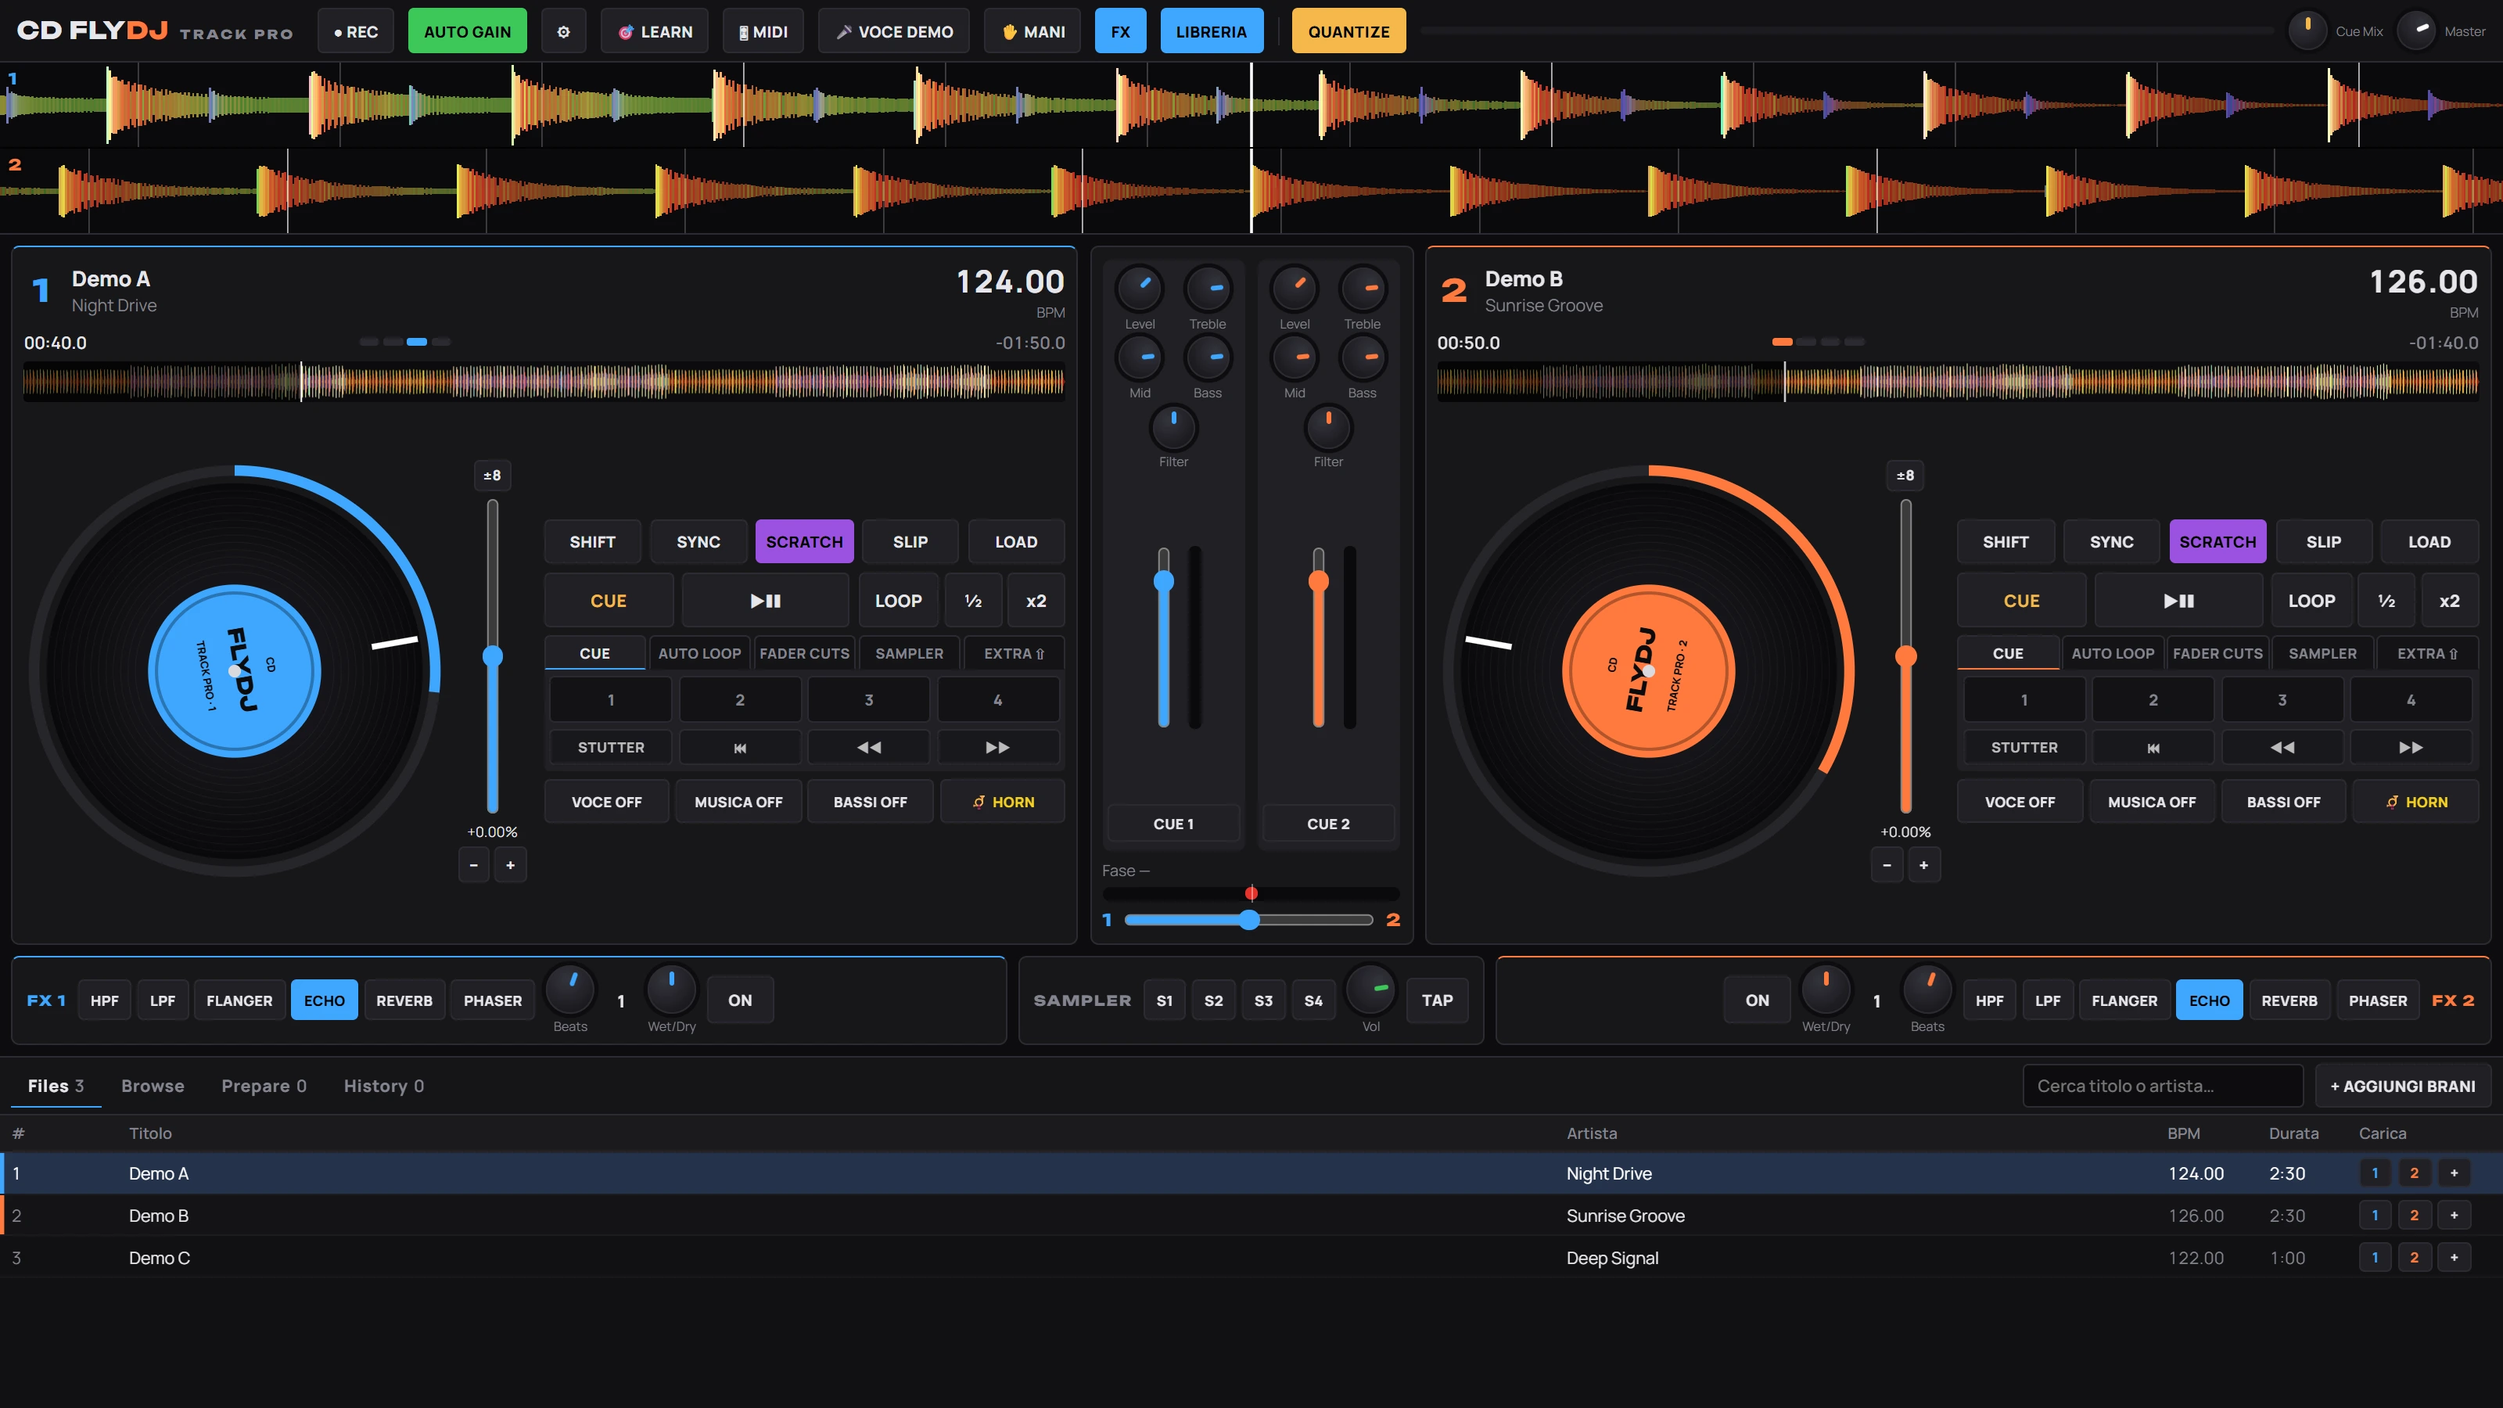
Task: Fast-forward deck 1 with the double-right arrows
Action: (997, 747)
